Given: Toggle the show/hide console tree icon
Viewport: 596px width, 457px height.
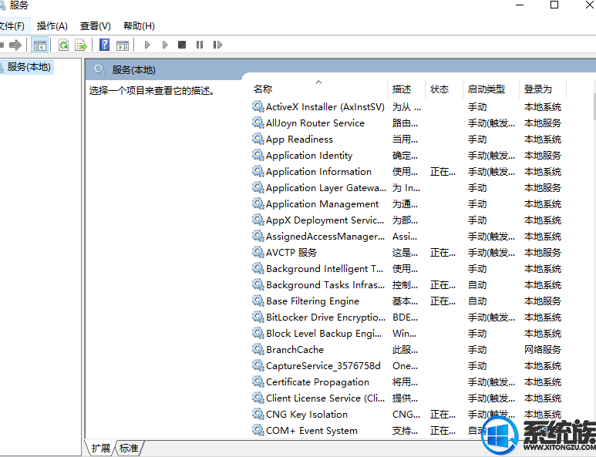Looking at the screenshot, I should [39, 45].
